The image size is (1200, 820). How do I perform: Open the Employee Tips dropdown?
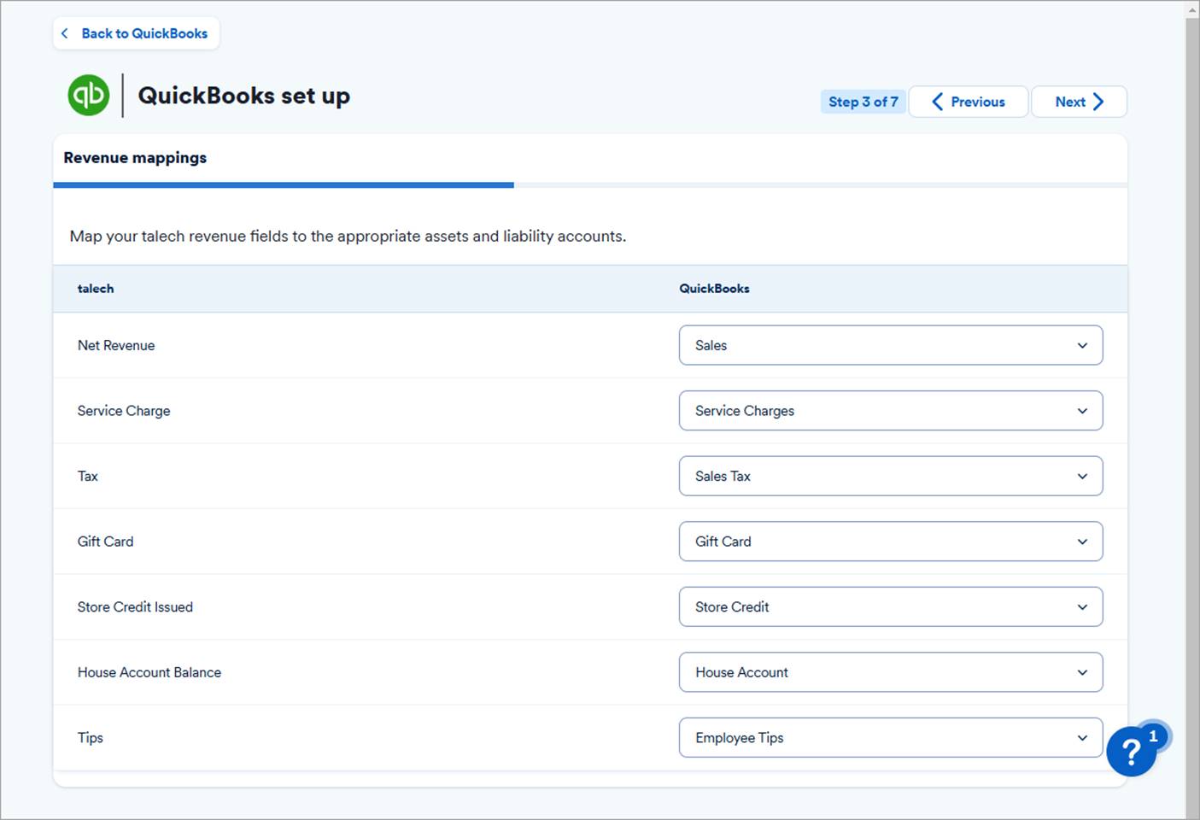890,738
